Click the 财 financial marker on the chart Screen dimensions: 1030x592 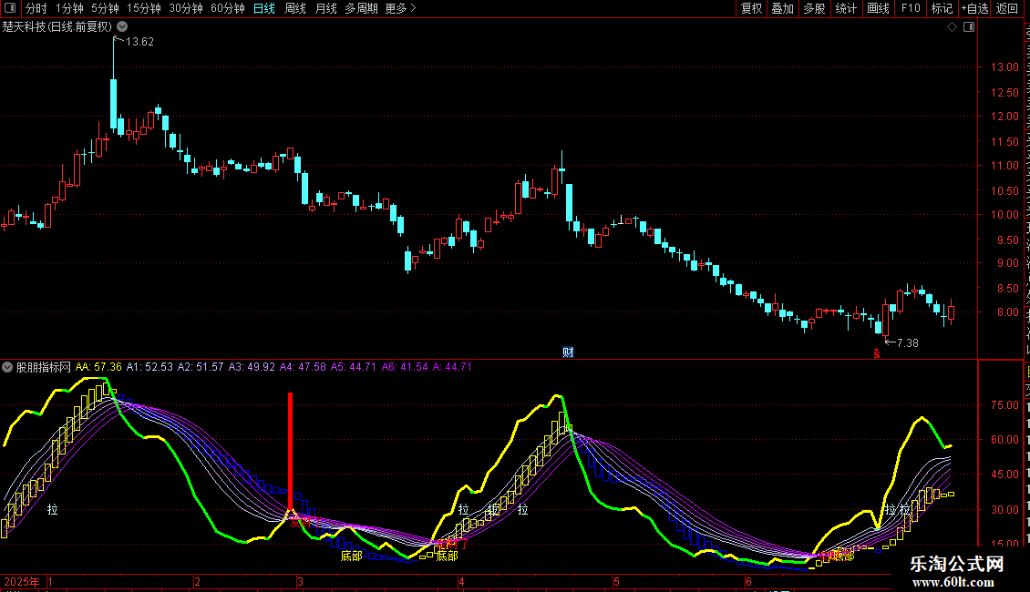(x=568, y=352)
